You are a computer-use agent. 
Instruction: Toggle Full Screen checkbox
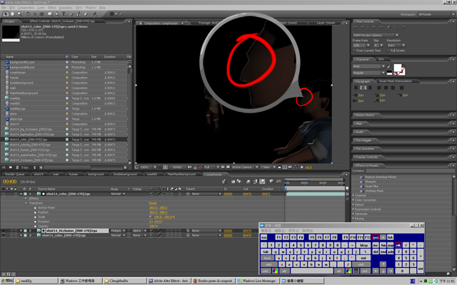388,51
